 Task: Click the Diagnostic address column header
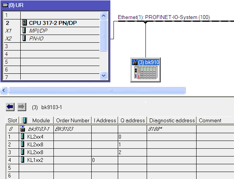click(172, 120)
